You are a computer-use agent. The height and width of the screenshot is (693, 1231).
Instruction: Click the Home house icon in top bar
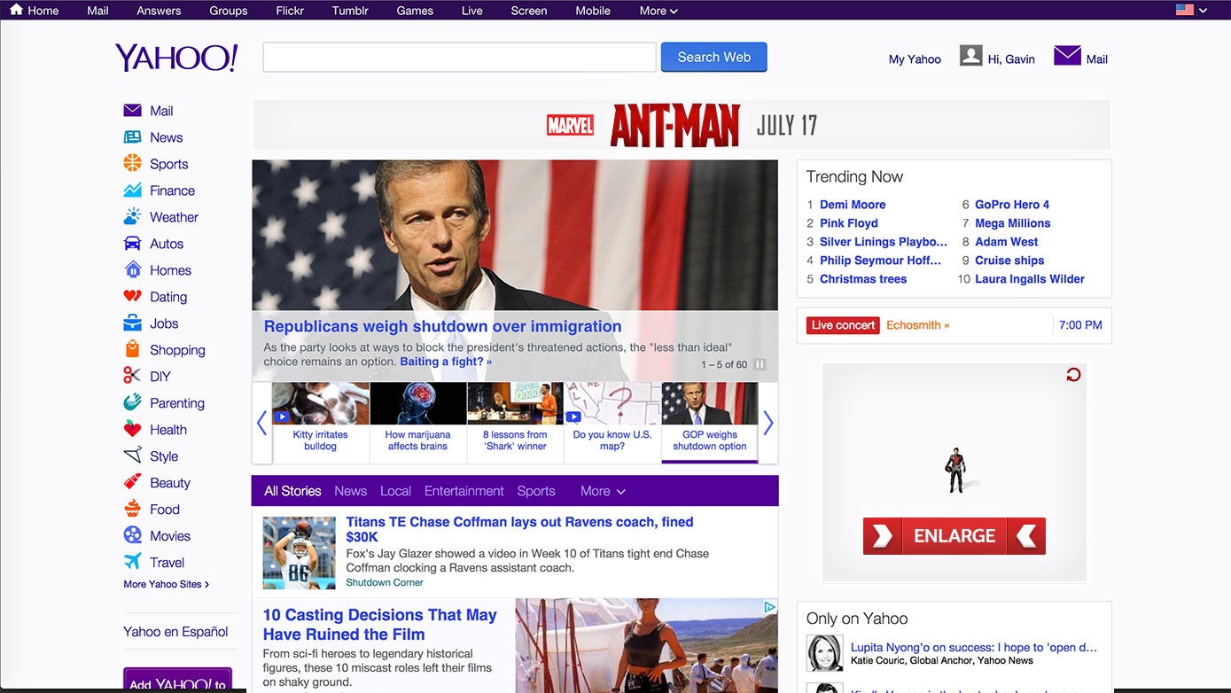16,10
